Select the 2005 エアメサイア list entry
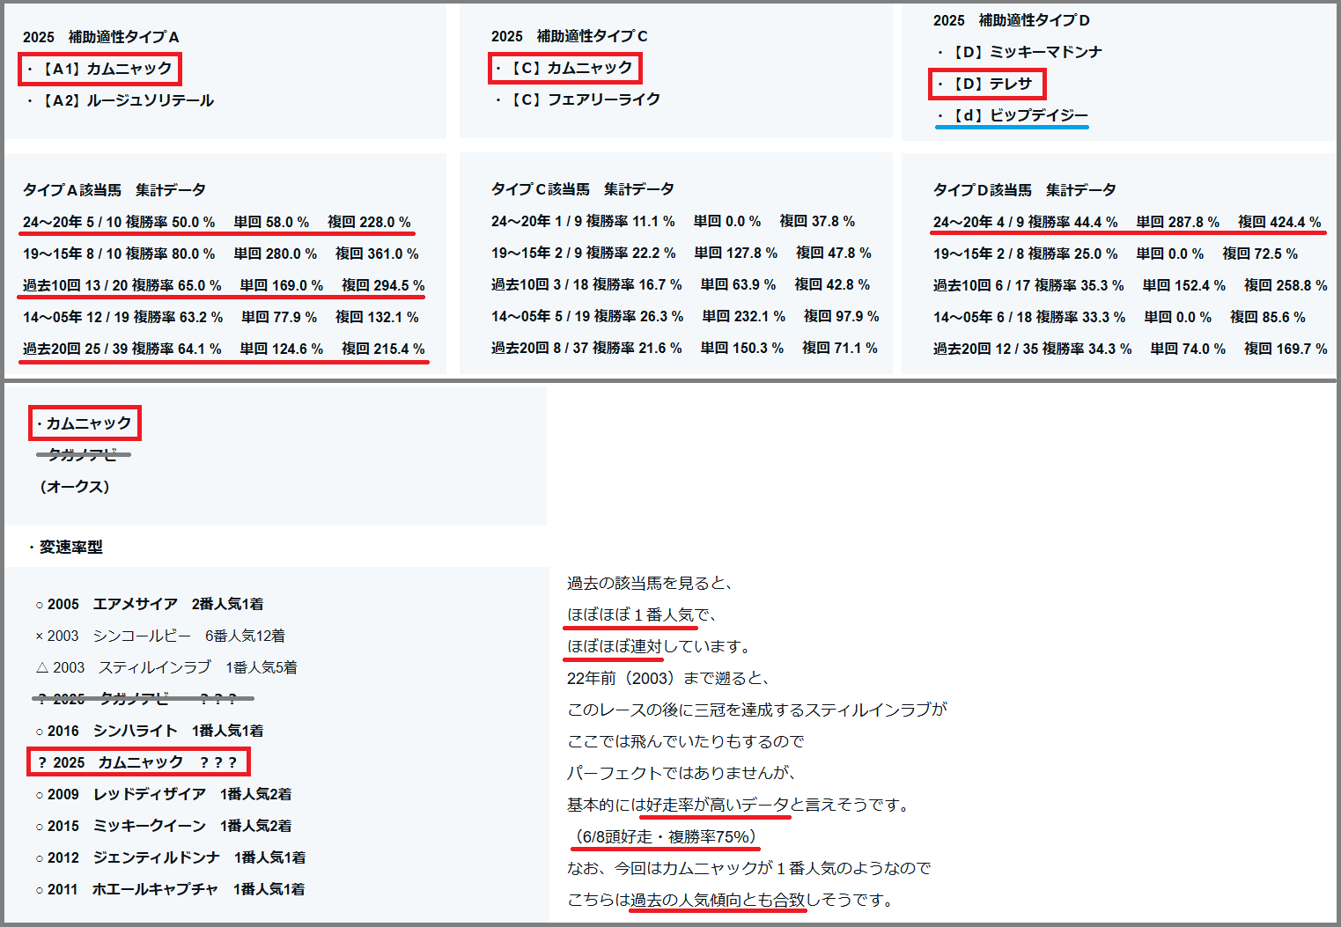 click(x=150, y=604)
